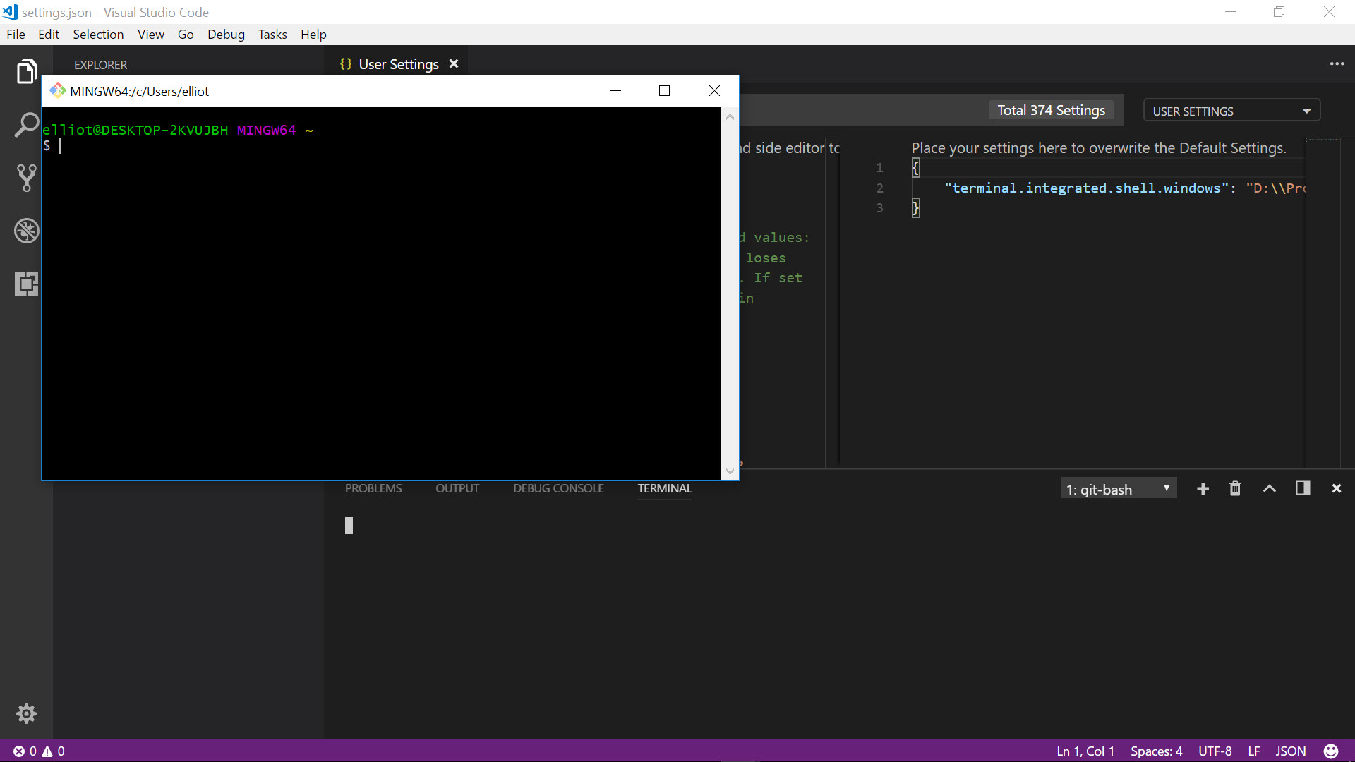Kill terminal using trash icon
This screenshot has height=762, width=1355.
pos(1235,489)
